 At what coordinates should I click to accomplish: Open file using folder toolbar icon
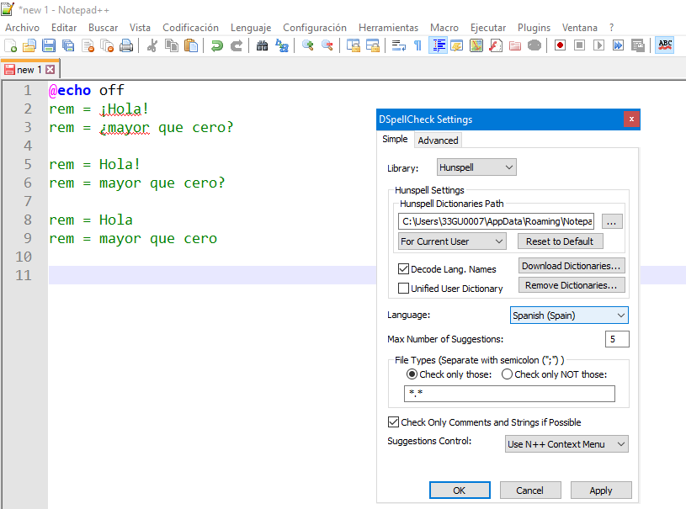pyautogui.click(x=29, y=45)
